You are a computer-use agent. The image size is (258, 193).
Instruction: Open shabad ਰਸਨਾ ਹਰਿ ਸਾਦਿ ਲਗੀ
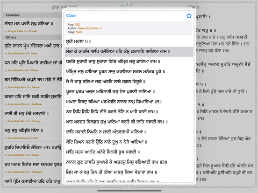tap(33, 96)
